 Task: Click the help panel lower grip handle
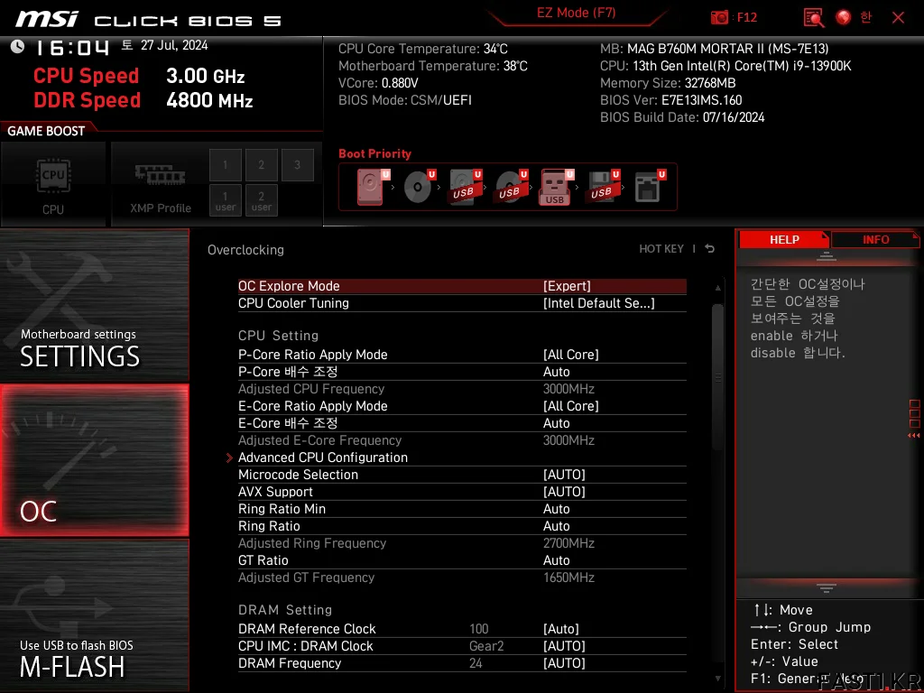coord(827,587)
